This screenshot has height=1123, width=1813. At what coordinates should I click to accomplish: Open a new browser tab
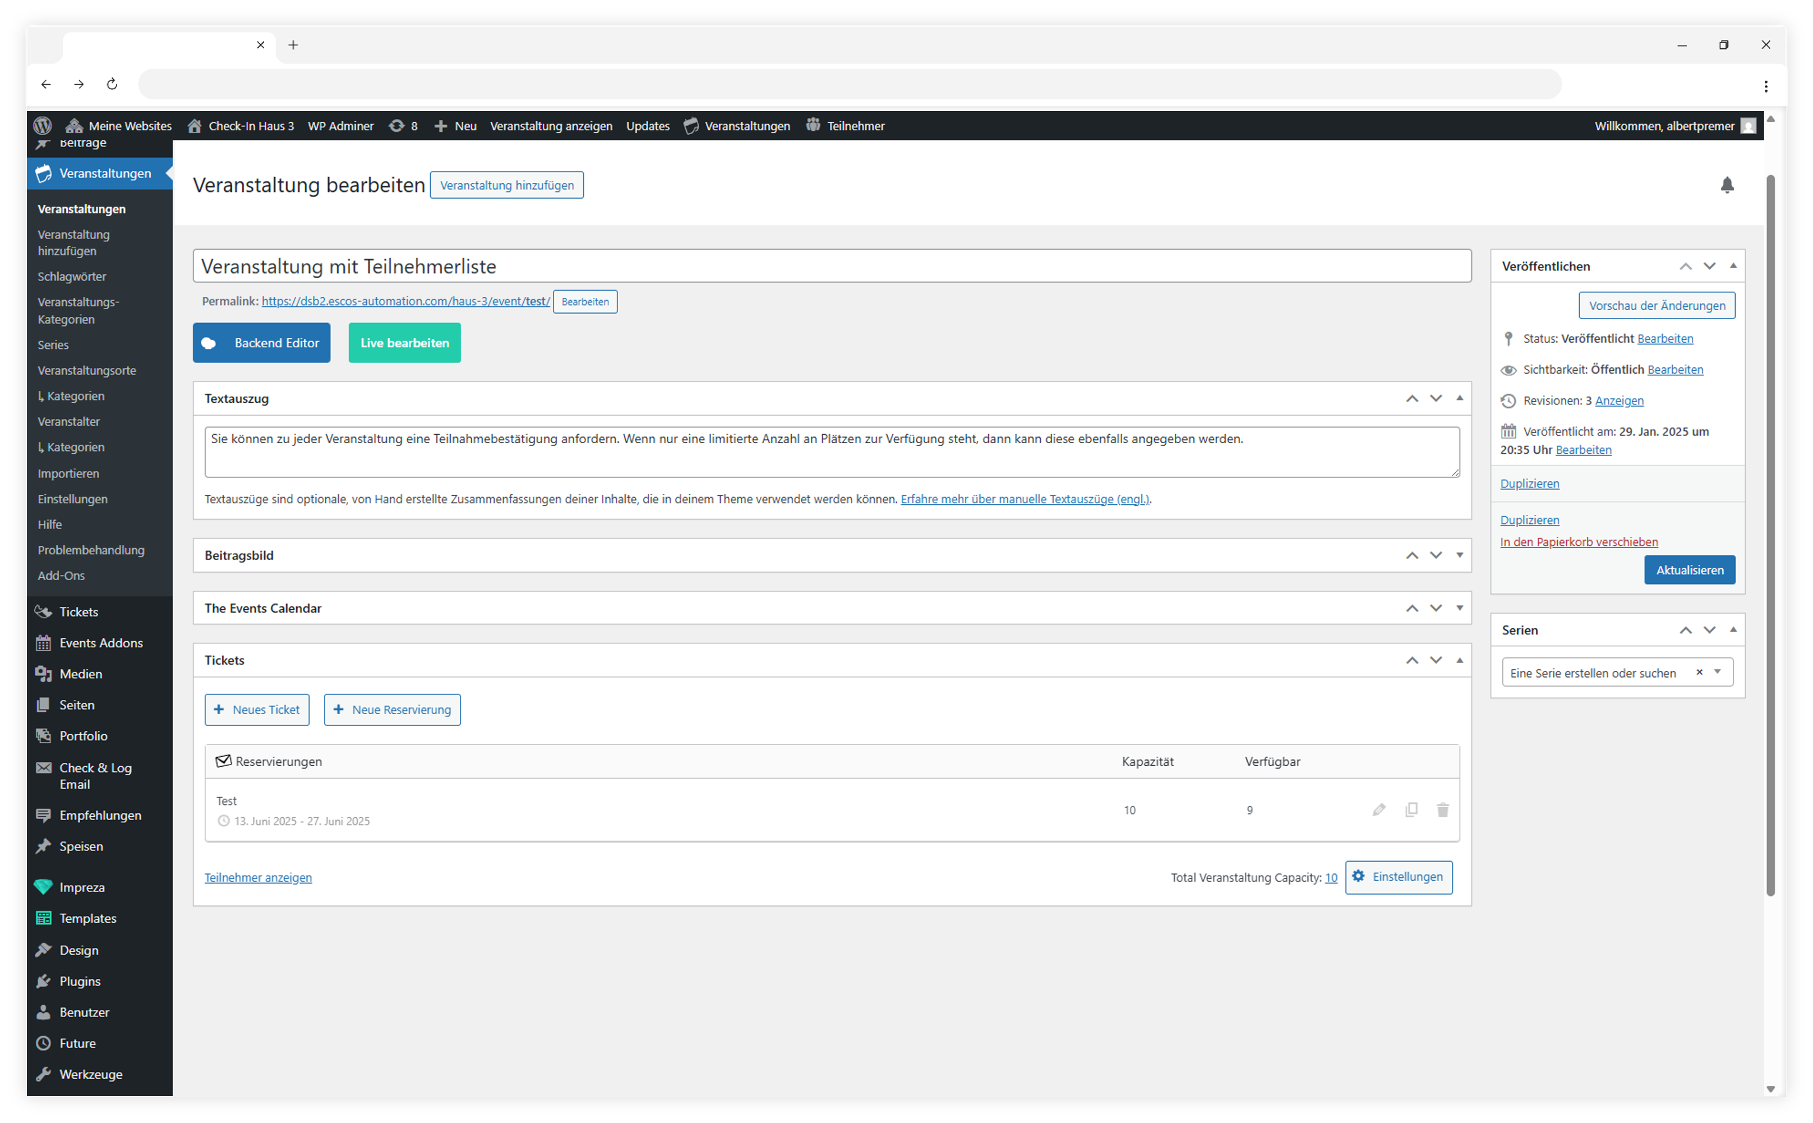point(293,45)
